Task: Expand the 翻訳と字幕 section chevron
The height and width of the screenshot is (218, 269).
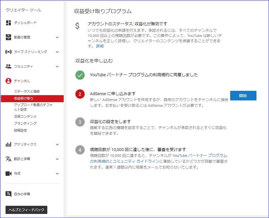Action: pyautogui.click(x=57, y=159)
